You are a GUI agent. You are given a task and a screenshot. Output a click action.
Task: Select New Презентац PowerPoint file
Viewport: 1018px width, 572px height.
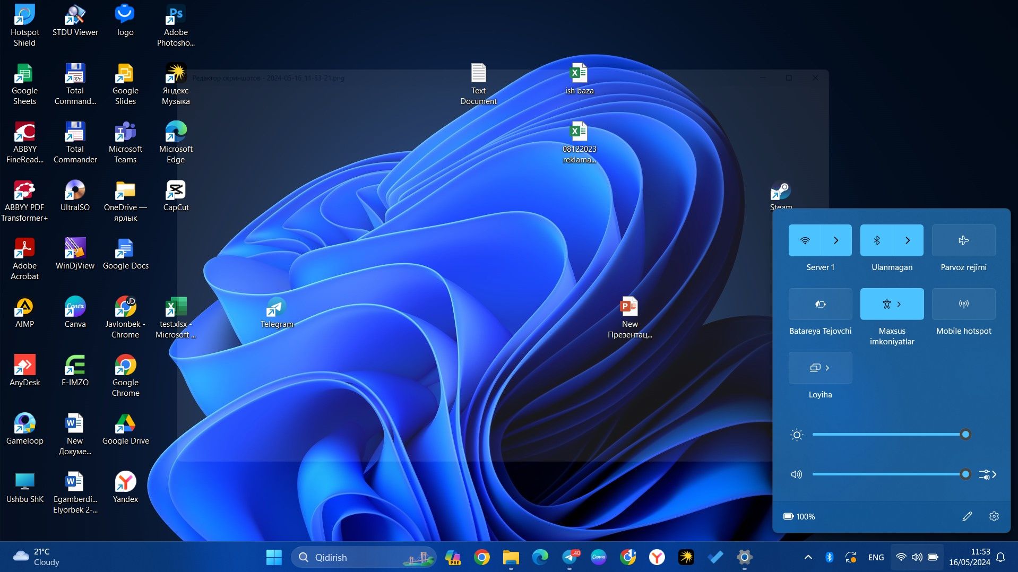pos(629,317)
